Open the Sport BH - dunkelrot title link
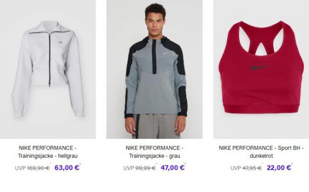The image size is (309, 192). click(x=261, y=152)
